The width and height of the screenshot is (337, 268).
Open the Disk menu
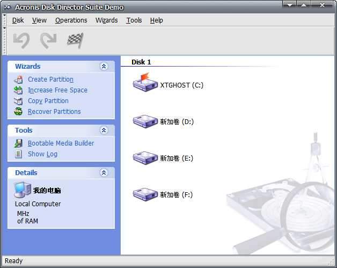pos(18,20)
